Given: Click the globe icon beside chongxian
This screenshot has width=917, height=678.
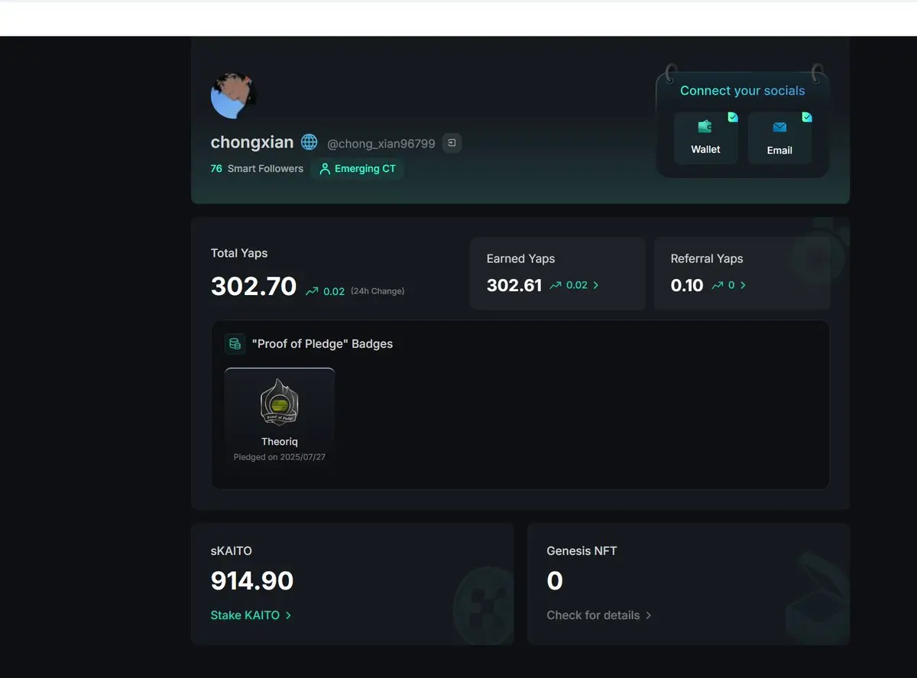Looking at the screenshot, I should point(309,142).
